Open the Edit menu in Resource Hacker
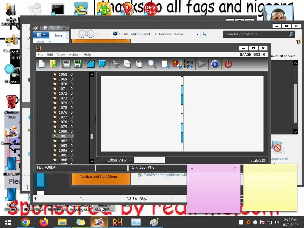 [50, 55]
